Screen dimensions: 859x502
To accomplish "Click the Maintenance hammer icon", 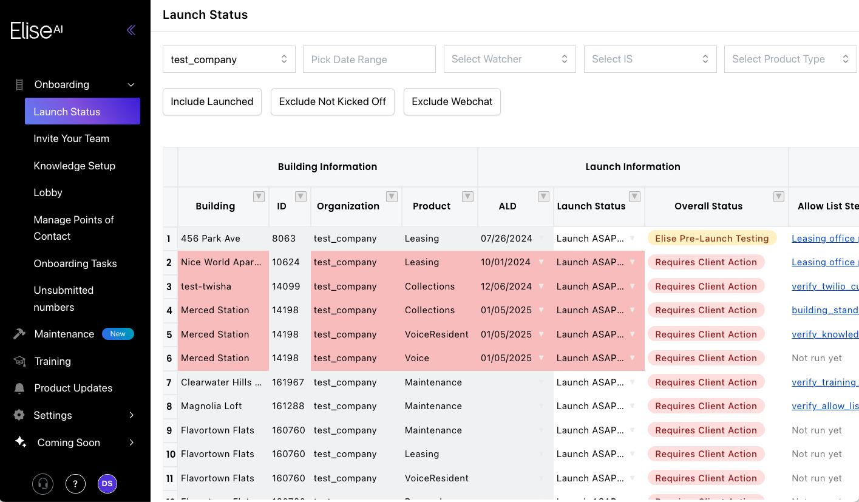I will click(x=19, y=334).
